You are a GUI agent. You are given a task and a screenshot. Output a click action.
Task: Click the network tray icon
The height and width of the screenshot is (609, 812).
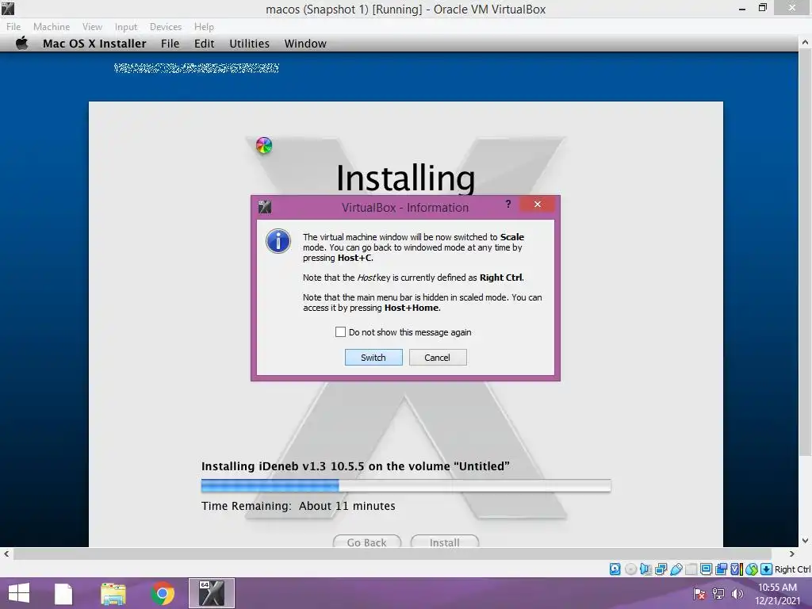[x=718, y=593]
